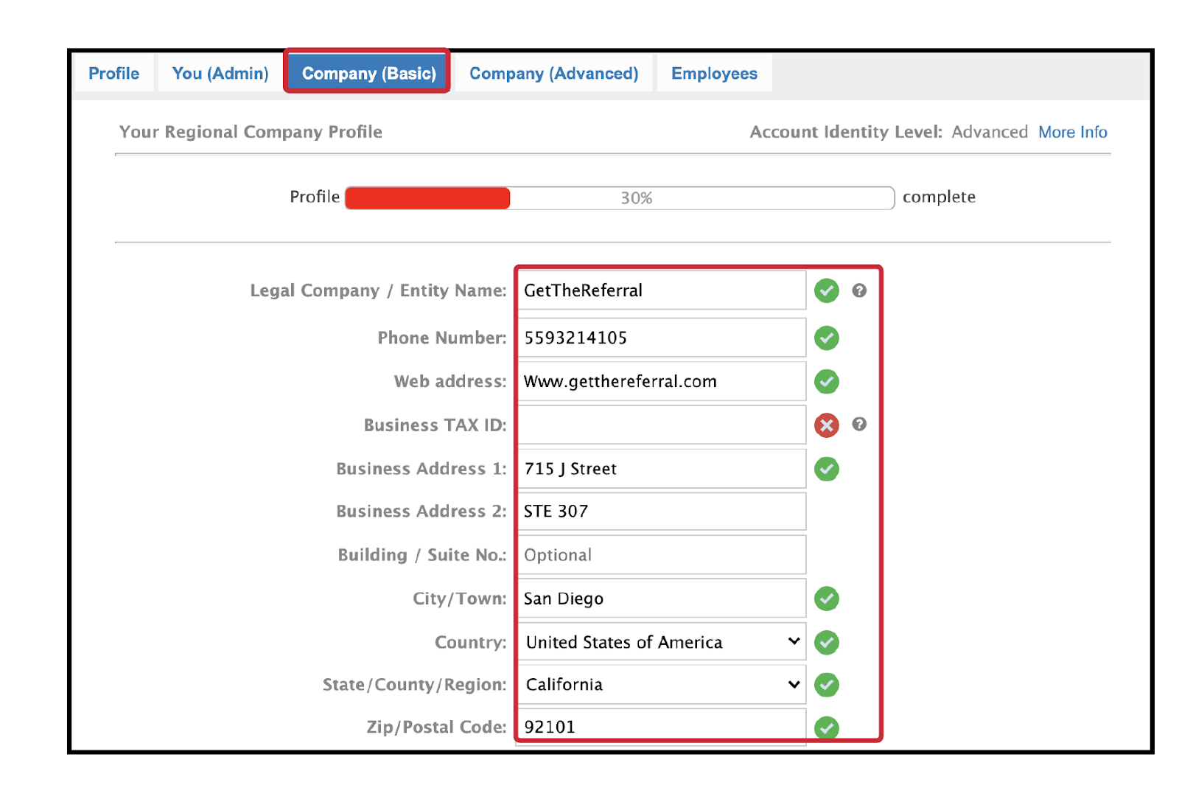This screenshot has height=802, width=1179.
Task: Click green check beside State/County/Region
Action: click(x=827, y=685)
